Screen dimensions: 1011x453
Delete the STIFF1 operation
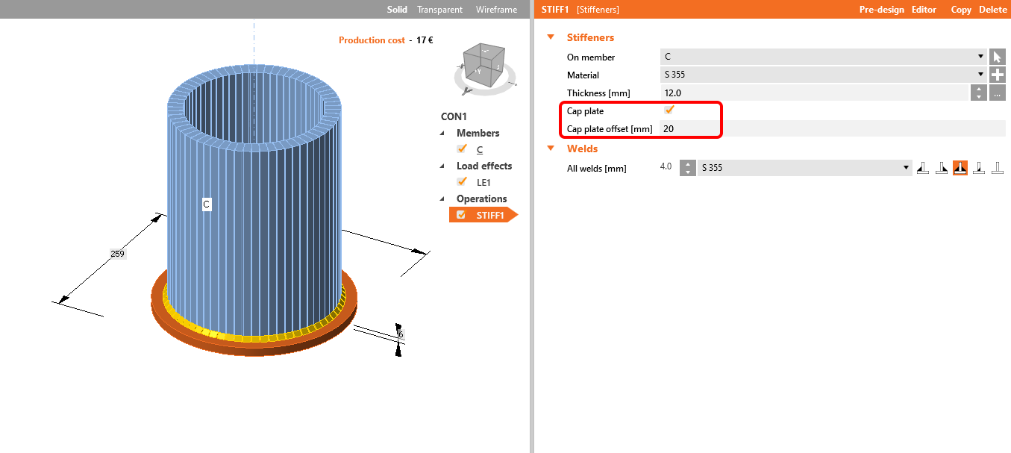(x=992, y=10)
